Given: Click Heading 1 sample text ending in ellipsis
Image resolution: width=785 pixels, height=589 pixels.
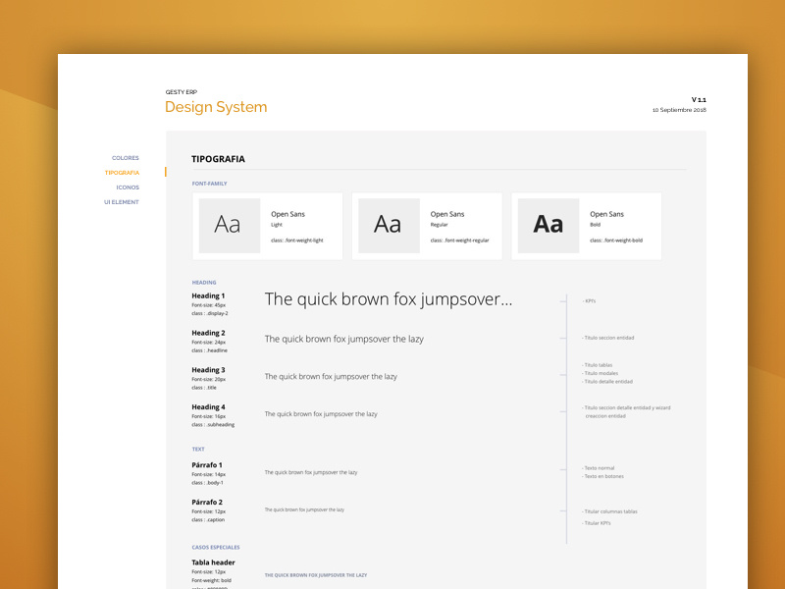Looking at the screenshot, I should click(x=388, y=299).
